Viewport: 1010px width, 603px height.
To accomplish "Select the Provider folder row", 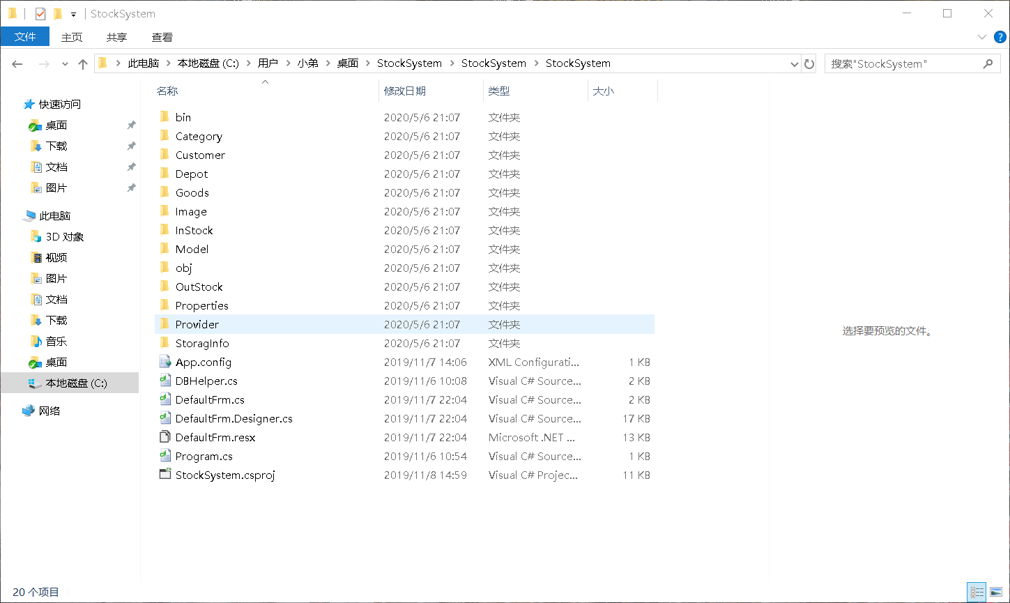I will tap(404, 324).
